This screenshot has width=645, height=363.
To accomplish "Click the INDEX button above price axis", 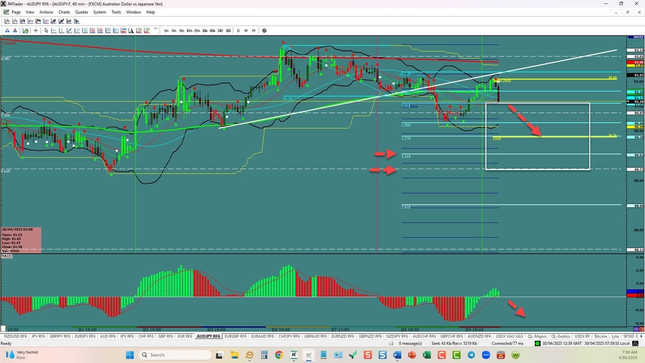I will click(x=636, y=37).
